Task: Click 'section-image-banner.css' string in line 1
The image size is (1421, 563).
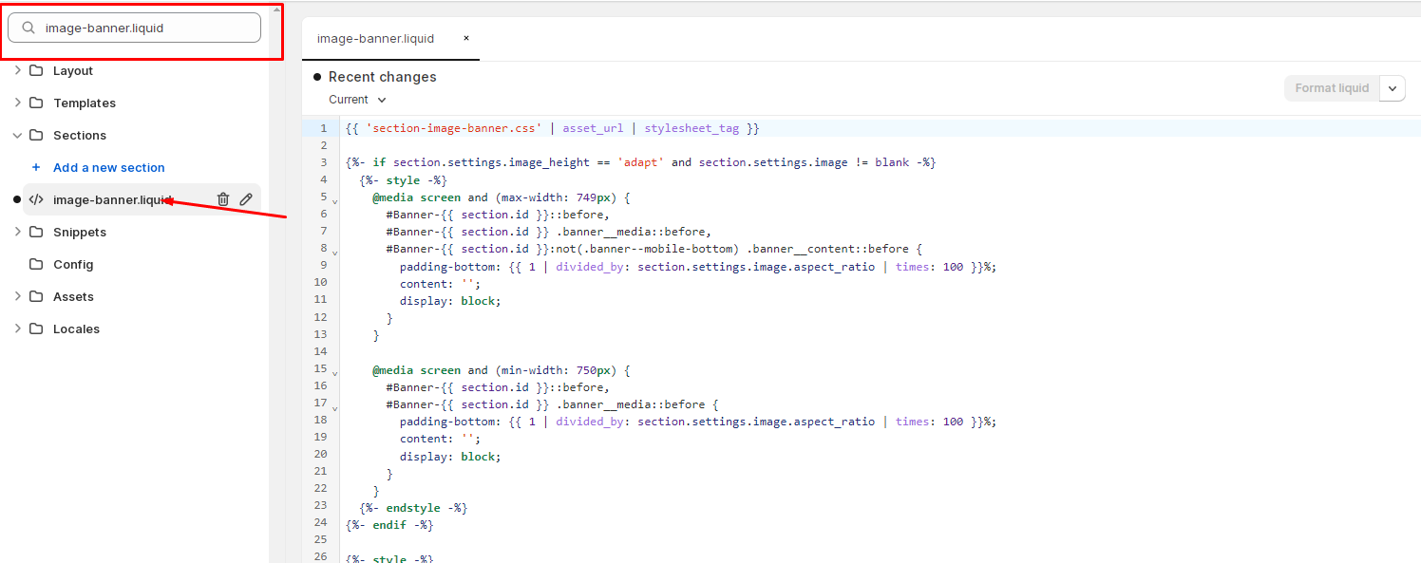Action: [x=453, y=128]
